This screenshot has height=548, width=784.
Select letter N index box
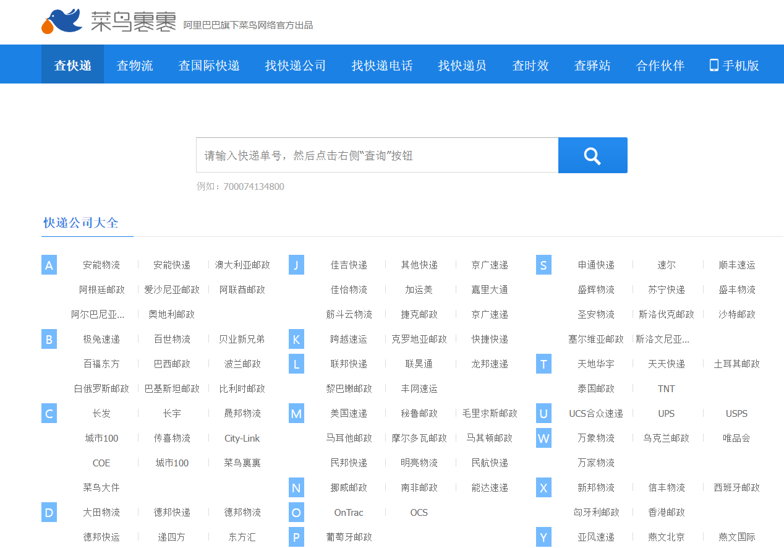(296, 487)
